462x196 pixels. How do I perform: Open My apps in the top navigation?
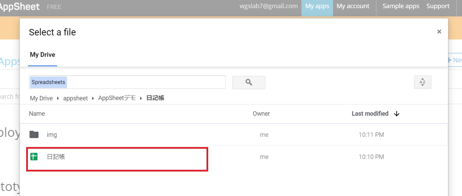coord(317,6)
